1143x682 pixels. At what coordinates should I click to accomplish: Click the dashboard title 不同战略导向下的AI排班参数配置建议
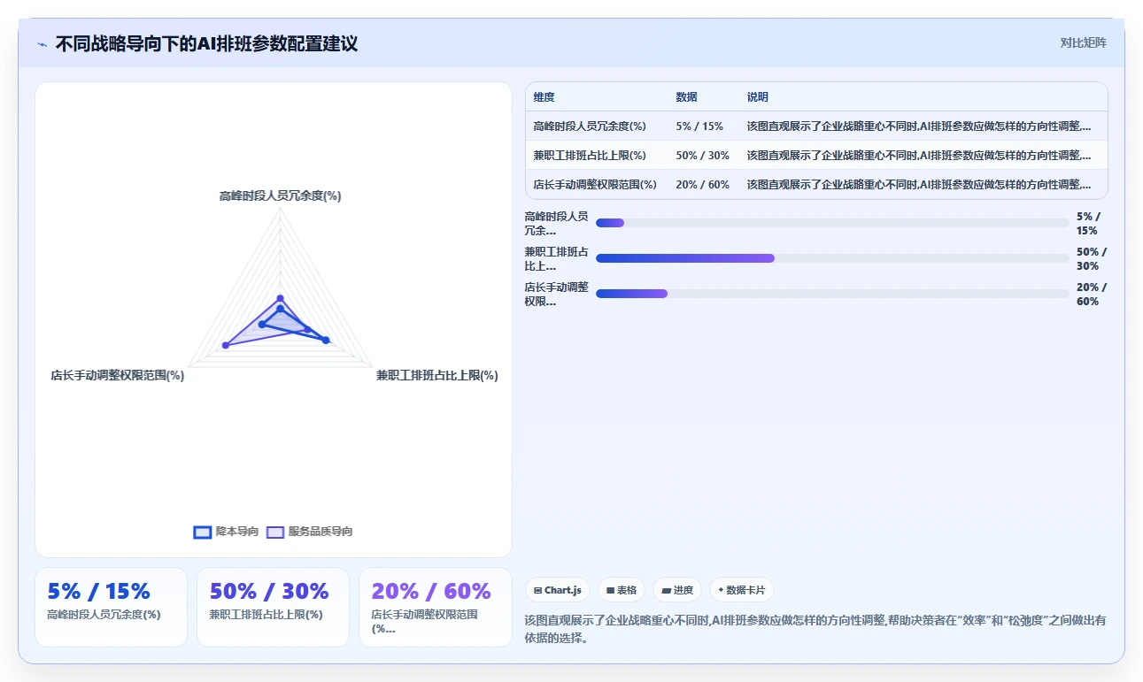pos(206,43)
